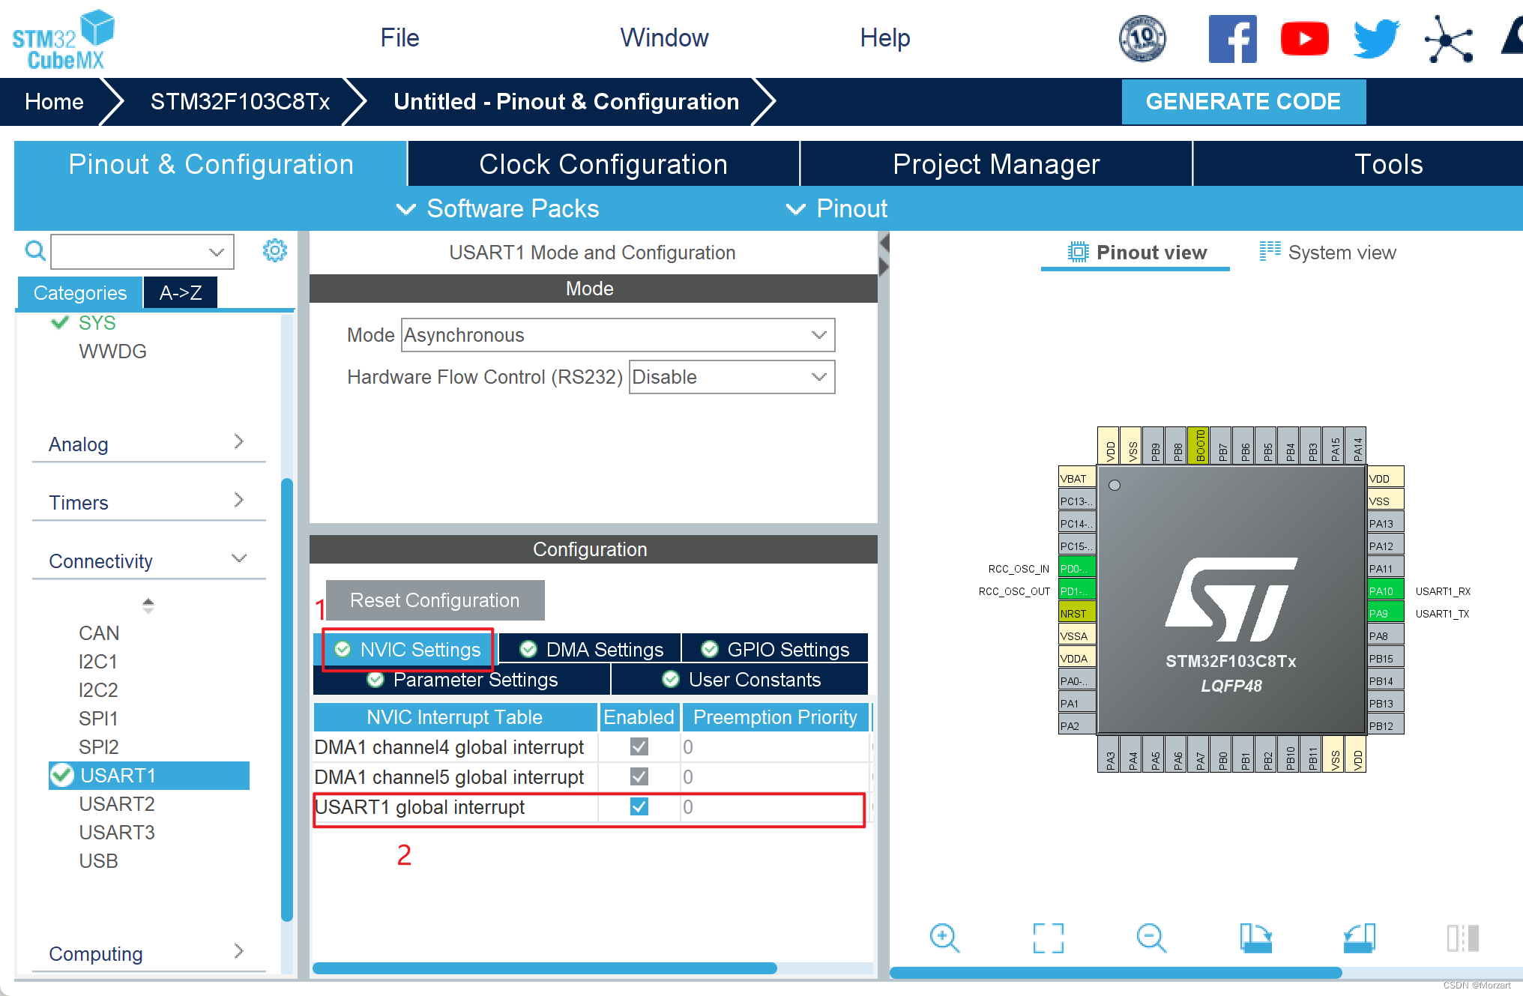1523x996 pixels.
Task: Click the PD0 RCC_OSC_IN pin
Action: point(1077,568)
